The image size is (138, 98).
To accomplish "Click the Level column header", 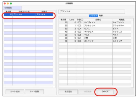I will pyautogui.click(x=72, y=19).
